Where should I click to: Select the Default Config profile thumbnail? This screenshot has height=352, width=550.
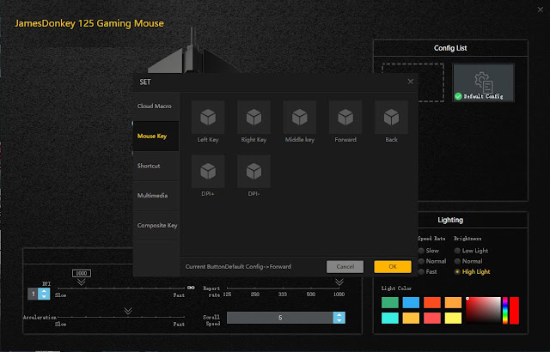[x=483, y=82]
